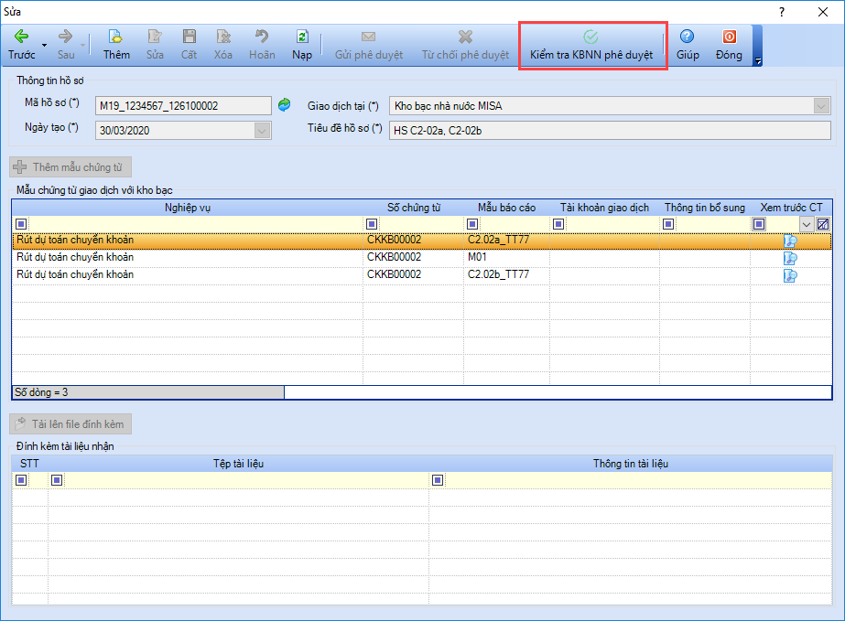845x621 pixels.
Task: Preview the C2.02b_TT77 document
Action: click(791, 276)
